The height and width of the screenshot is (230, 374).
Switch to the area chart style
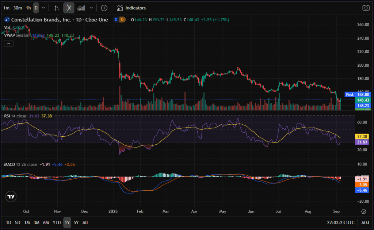(x=81, y=8)
